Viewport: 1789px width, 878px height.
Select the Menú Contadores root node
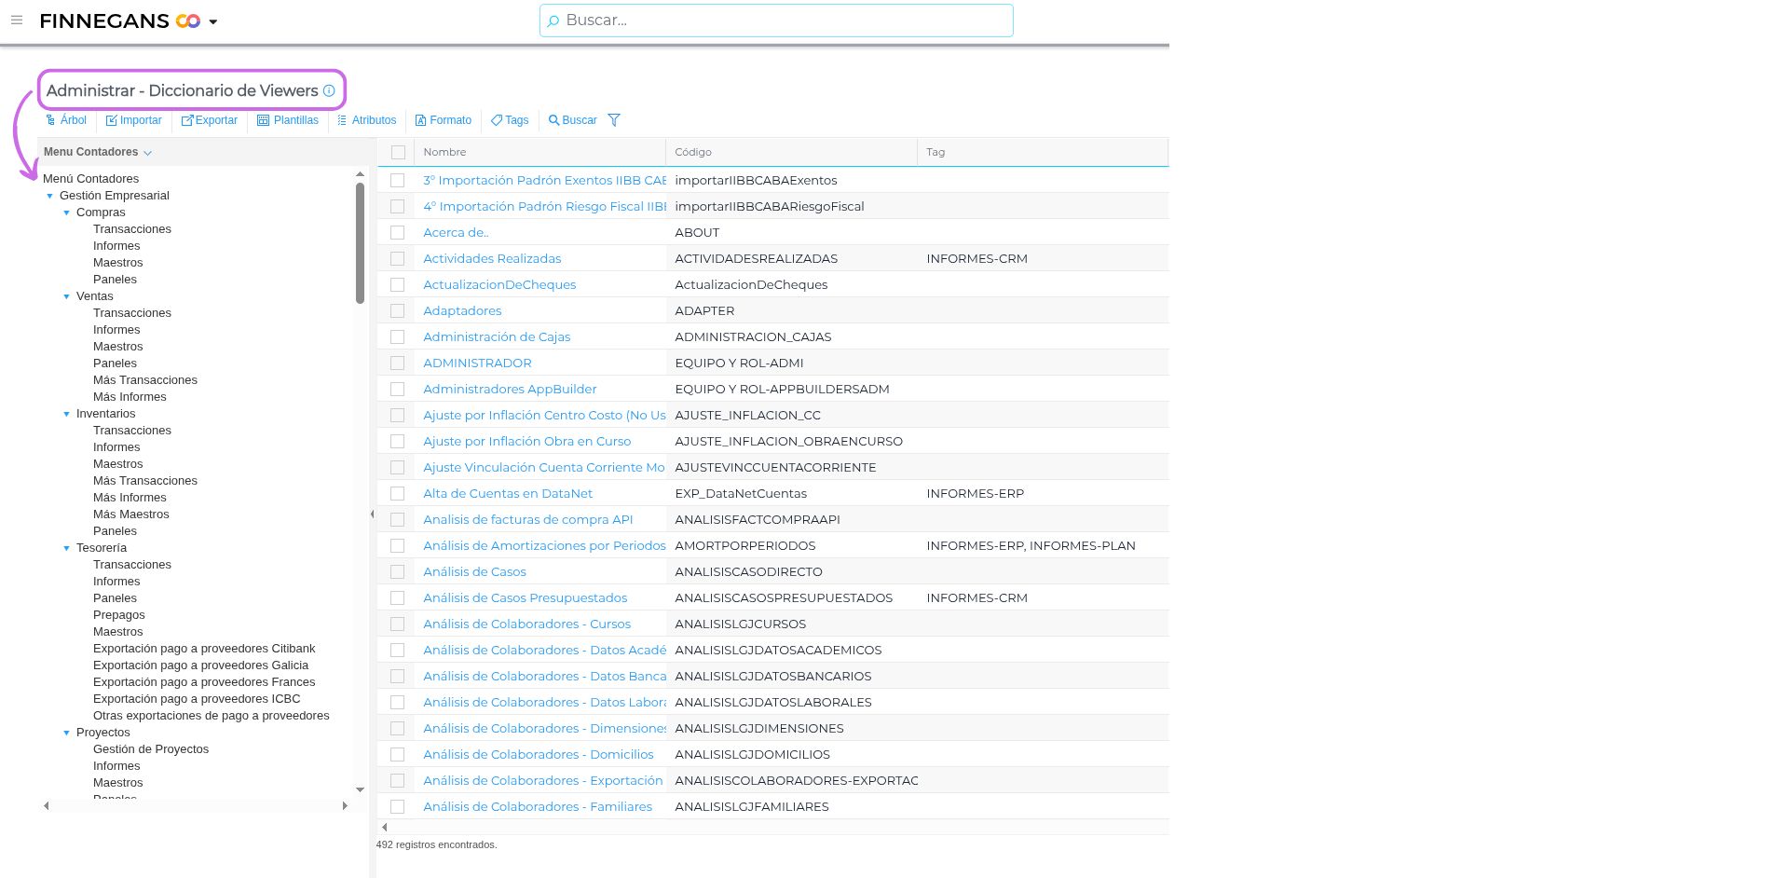tap(90, 179)
